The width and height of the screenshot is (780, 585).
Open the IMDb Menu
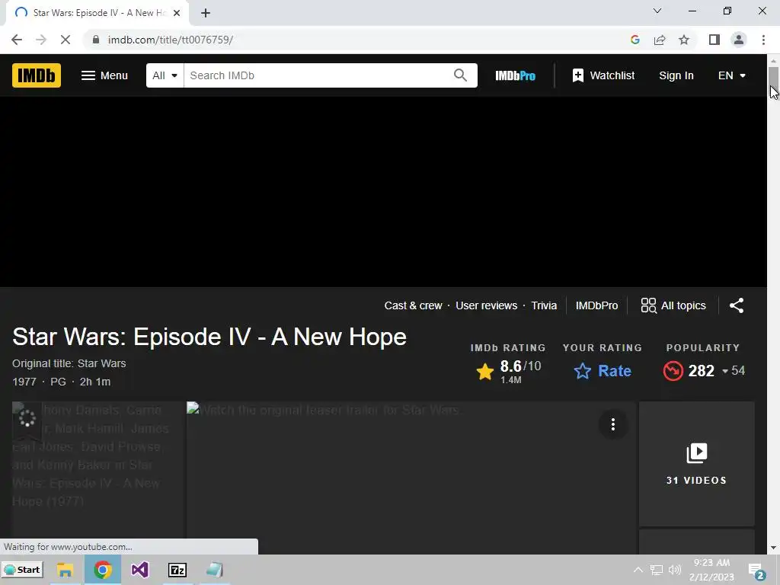[104, 75]
